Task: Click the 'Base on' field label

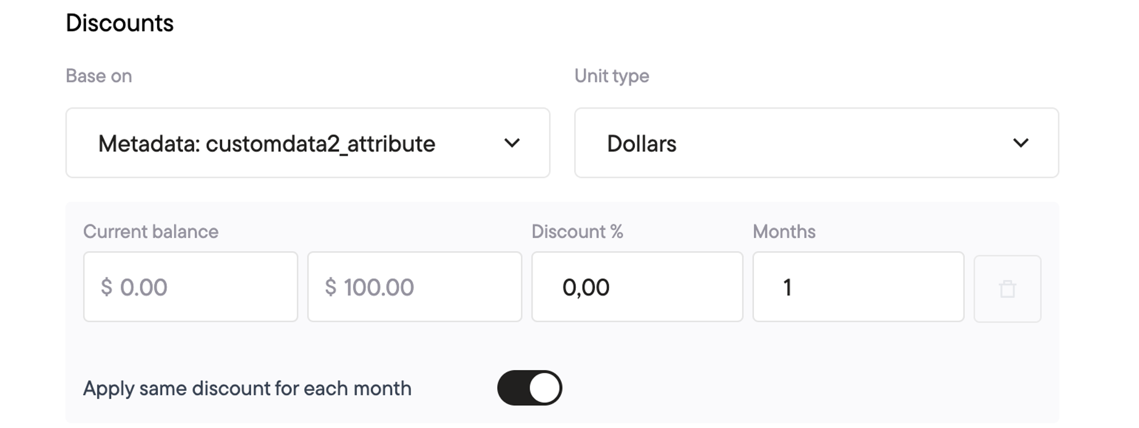Action: 99,76
